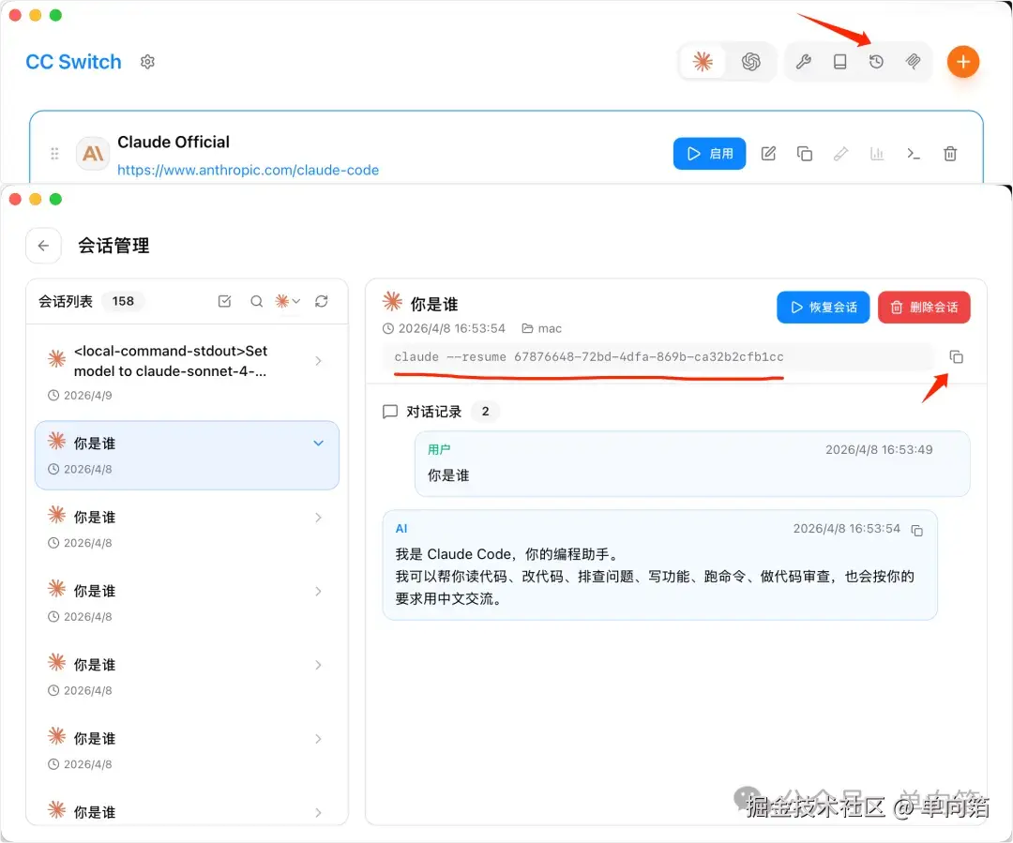
Task: Copy the AI reply message
Action: click(916, 531)
